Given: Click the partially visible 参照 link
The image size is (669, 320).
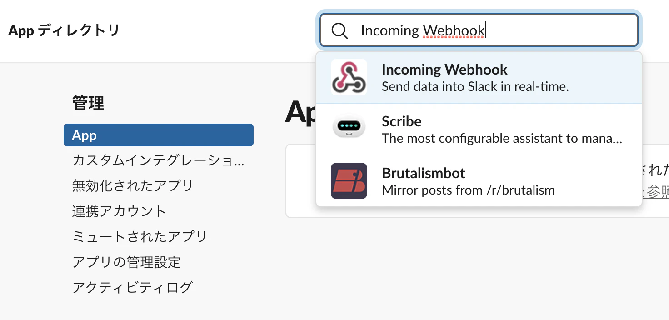Looking at the screenshot, I should tap(657, 192).
